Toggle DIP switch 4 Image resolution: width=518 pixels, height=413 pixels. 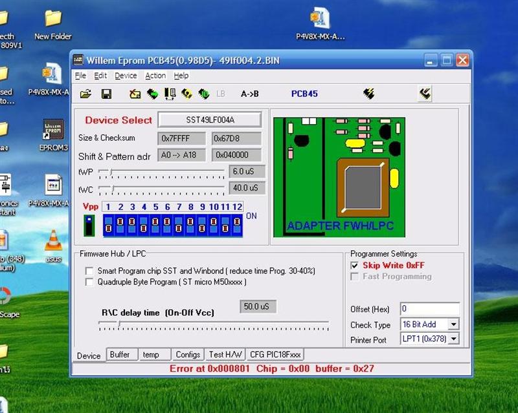point(143,226)
